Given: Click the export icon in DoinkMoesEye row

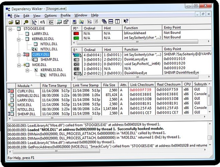Looking at the screenshot, I should click(x=77, y=73).
